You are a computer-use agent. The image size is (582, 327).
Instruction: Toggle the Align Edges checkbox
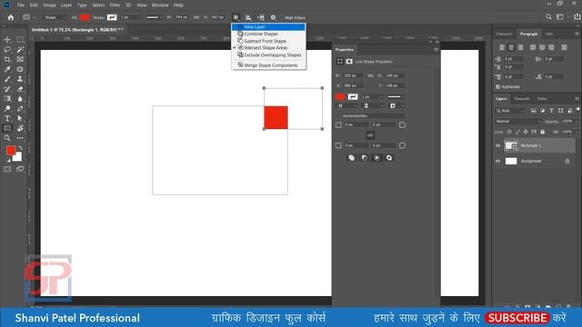click(x=281, y=17)
